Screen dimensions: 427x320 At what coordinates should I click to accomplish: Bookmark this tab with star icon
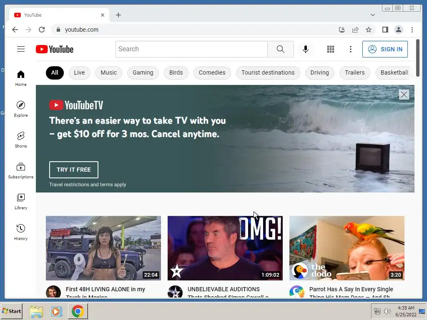[369, 30]
